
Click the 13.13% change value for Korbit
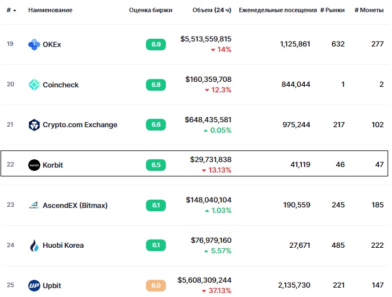[219, 170]
